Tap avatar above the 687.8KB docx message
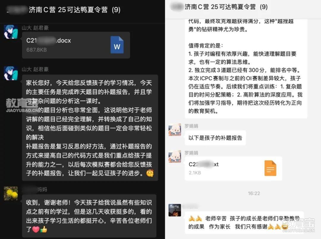 11,32
